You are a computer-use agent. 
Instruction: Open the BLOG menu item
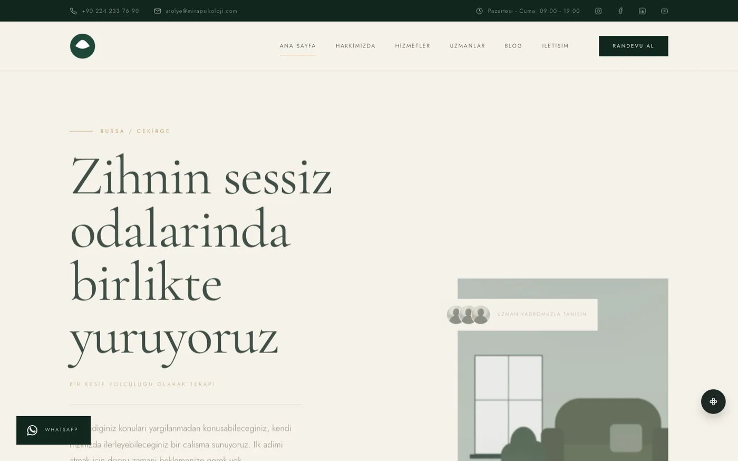point(513,46)
